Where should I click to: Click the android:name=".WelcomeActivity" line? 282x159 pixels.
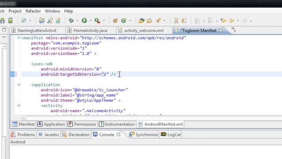[88, 111]
